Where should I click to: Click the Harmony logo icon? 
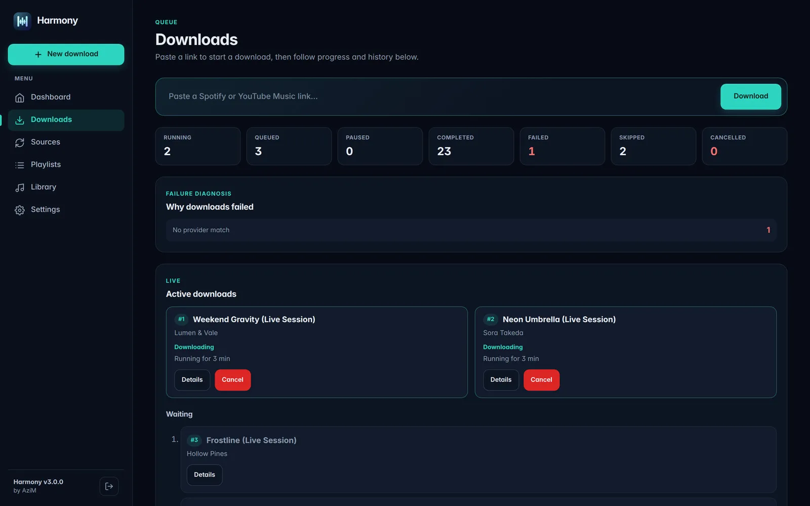click(x=22, y=21)
